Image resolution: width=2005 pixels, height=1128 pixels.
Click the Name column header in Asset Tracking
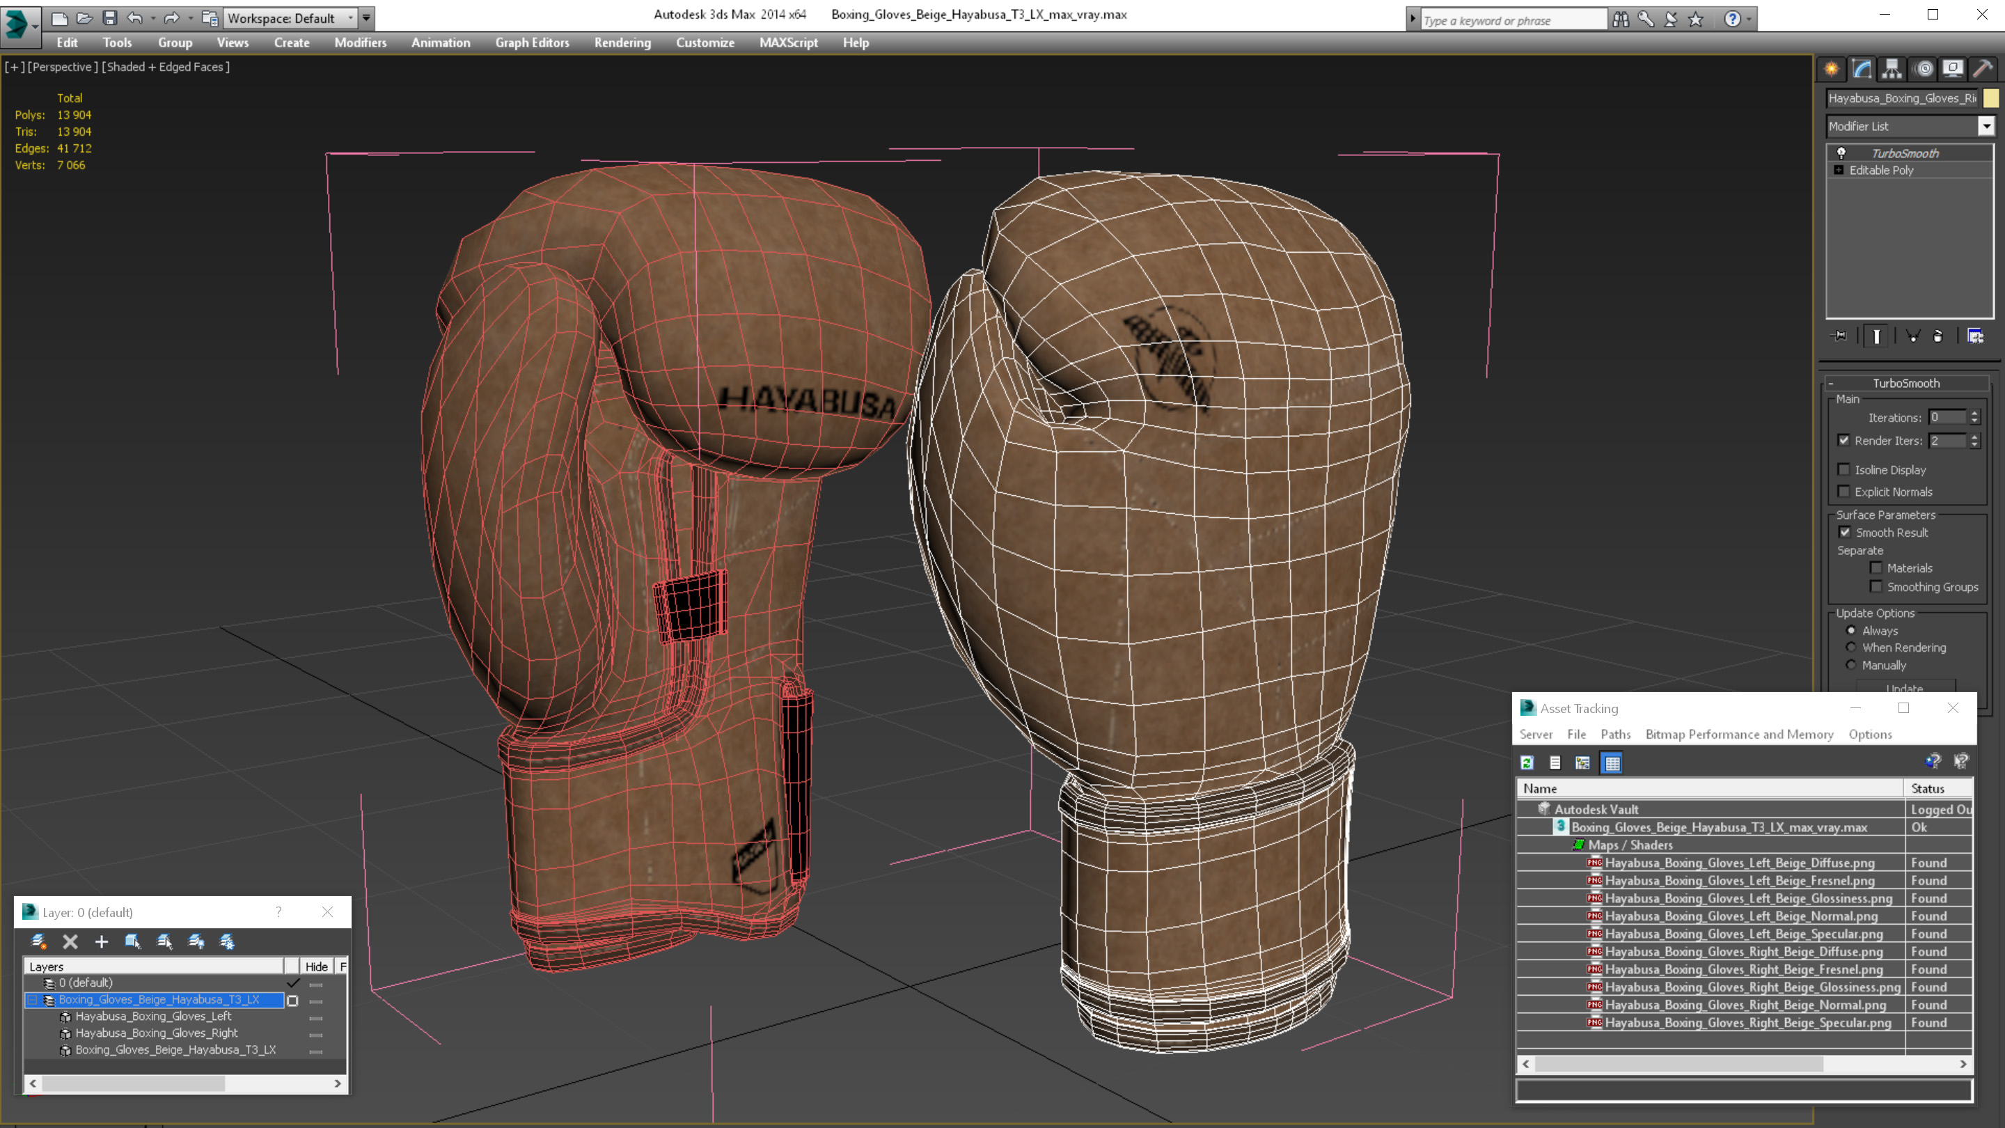[1710, 789]
